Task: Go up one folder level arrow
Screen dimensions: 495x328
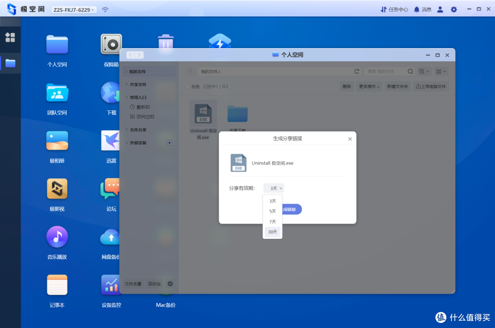Action: 190,71
